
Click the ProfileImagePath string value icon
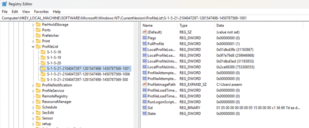145,84
